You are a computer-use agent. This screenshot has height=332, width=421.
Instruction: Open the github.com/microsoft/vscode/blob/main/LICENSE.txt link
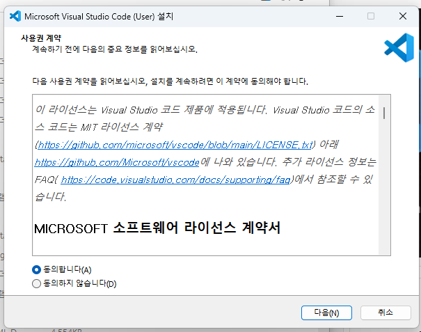point(175,145)
